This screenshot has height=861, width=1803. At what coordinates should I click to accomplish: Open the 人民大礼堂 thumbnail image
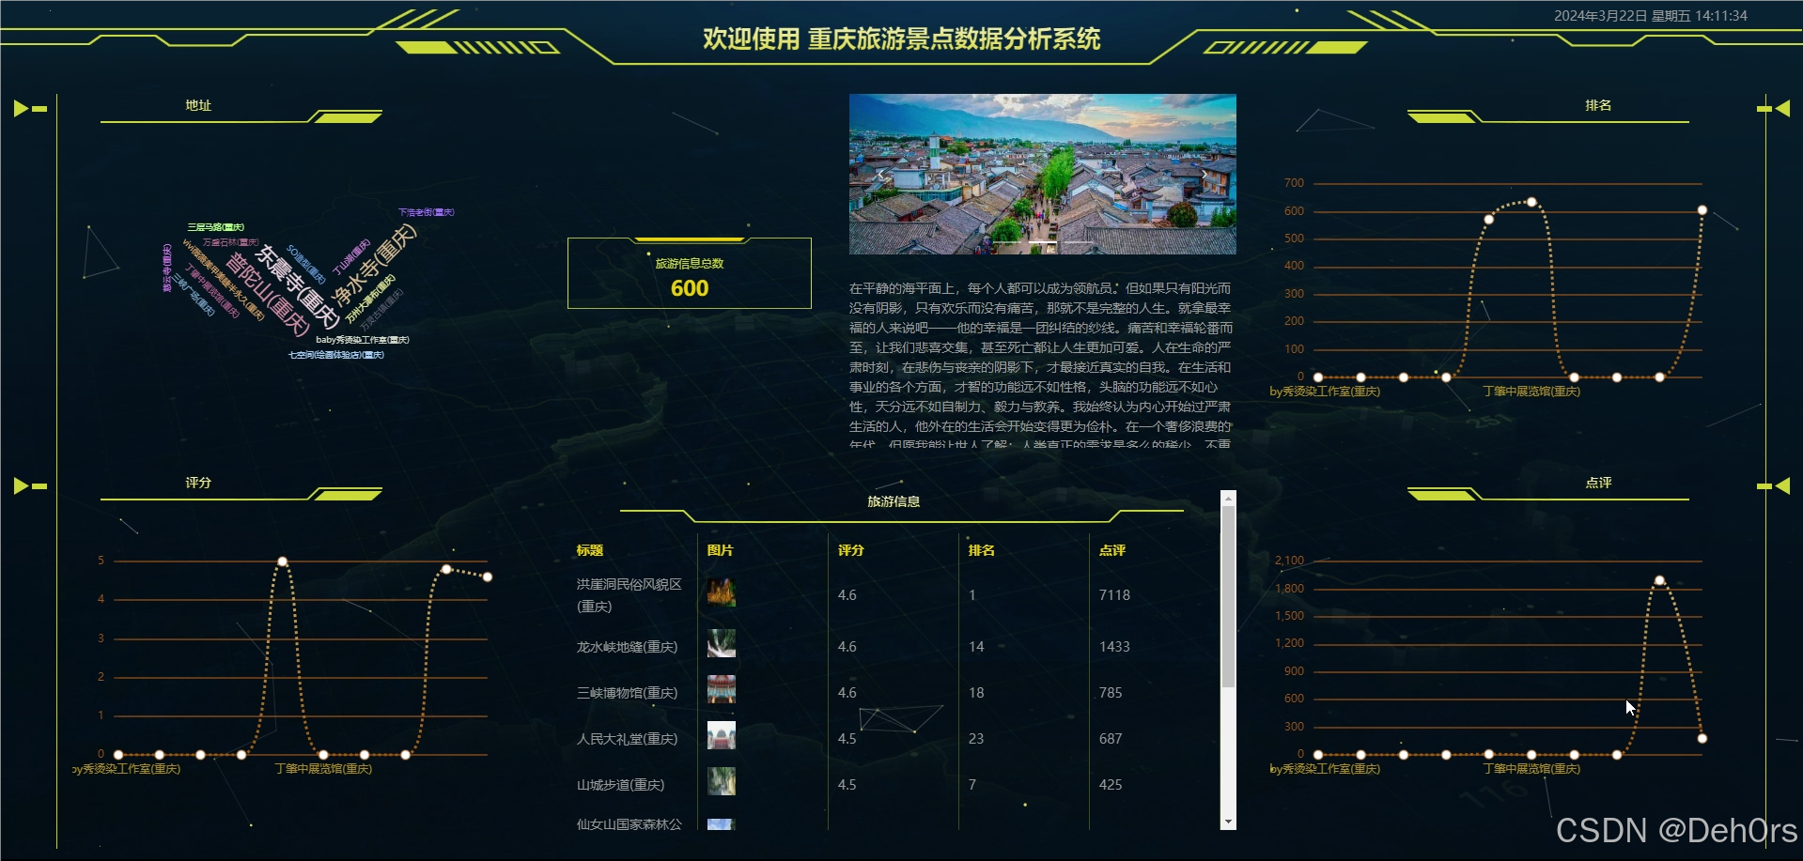pyautogui.click(x=721, y=735)
